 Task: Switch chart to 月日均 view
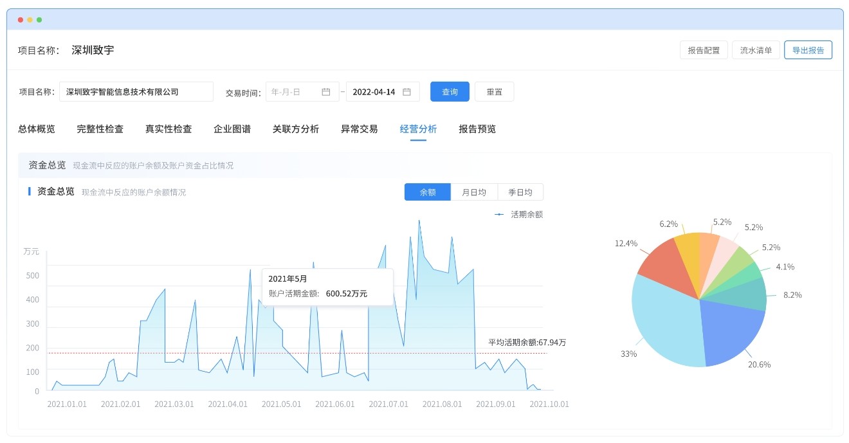[x=474, y=192]
